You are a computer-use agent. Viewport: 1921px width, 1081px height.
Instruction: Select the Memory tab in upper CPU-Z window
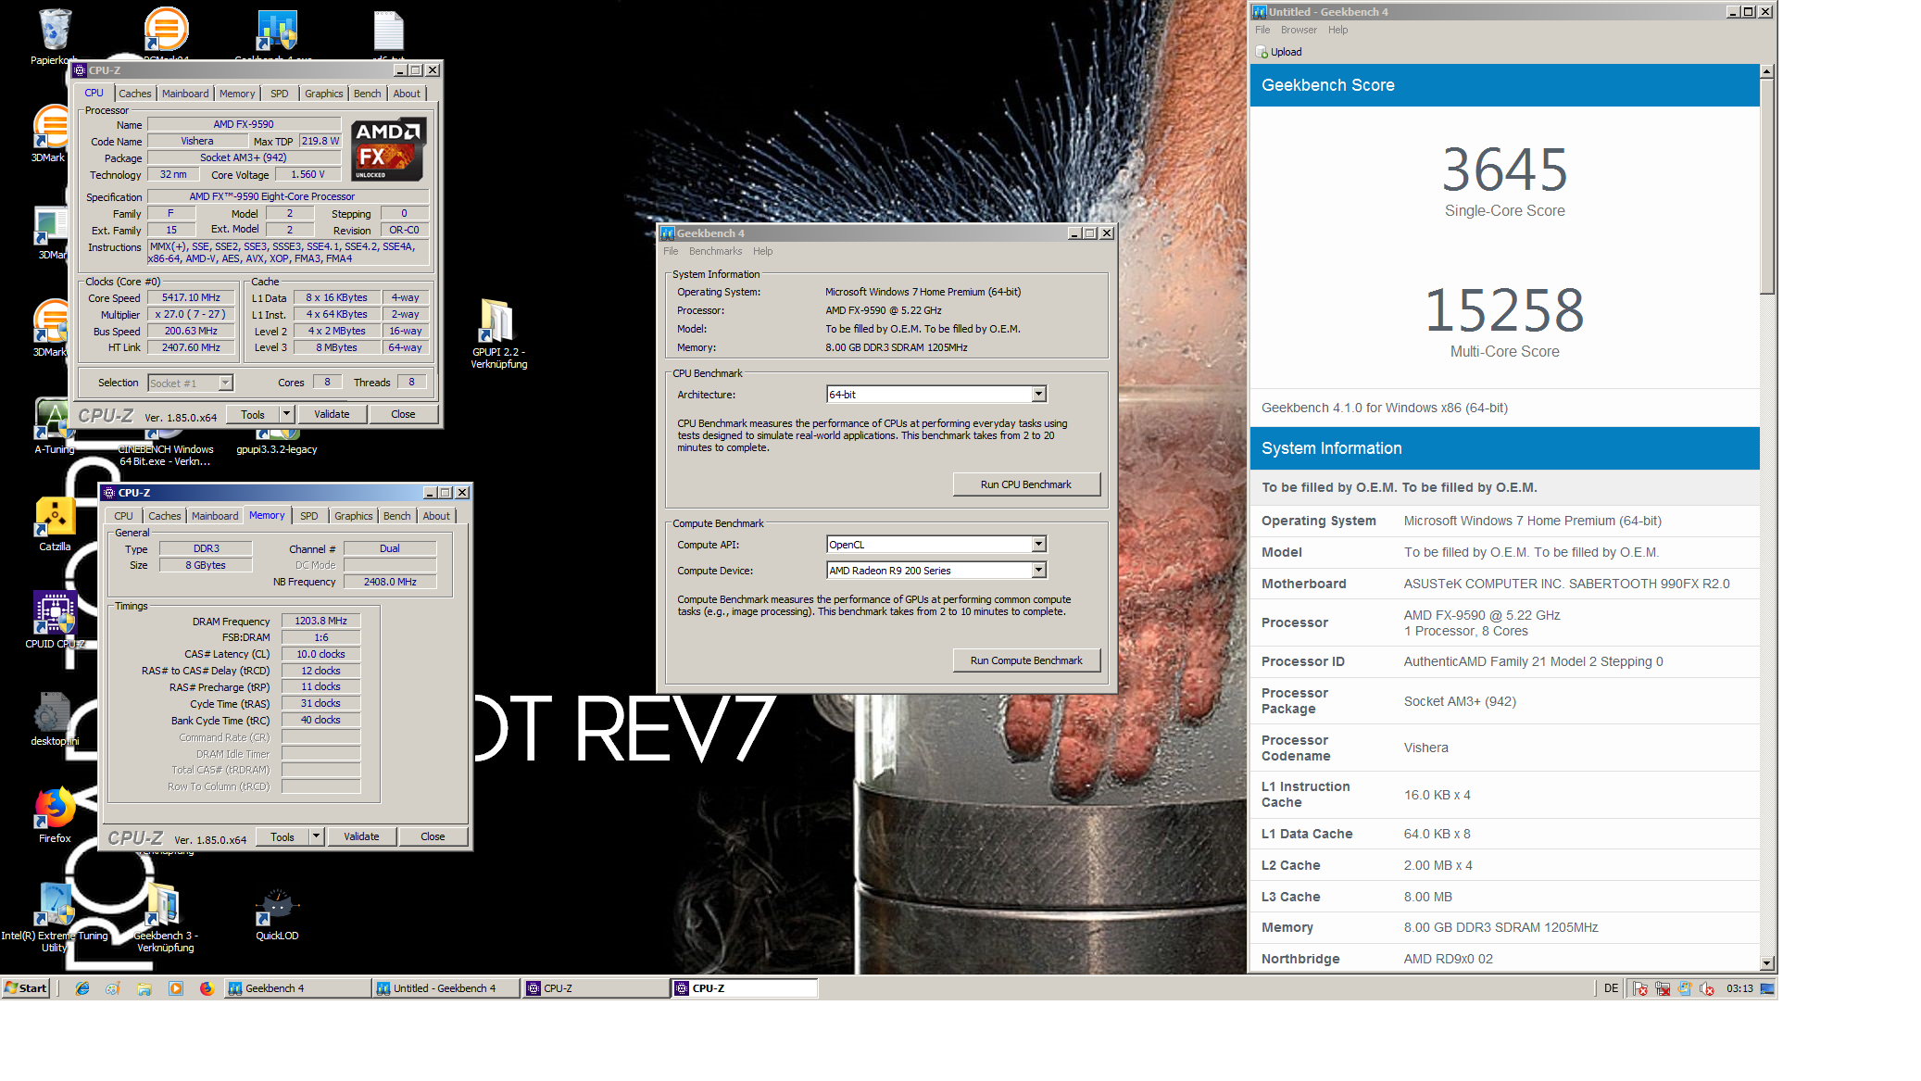click(x=237, y=94)
